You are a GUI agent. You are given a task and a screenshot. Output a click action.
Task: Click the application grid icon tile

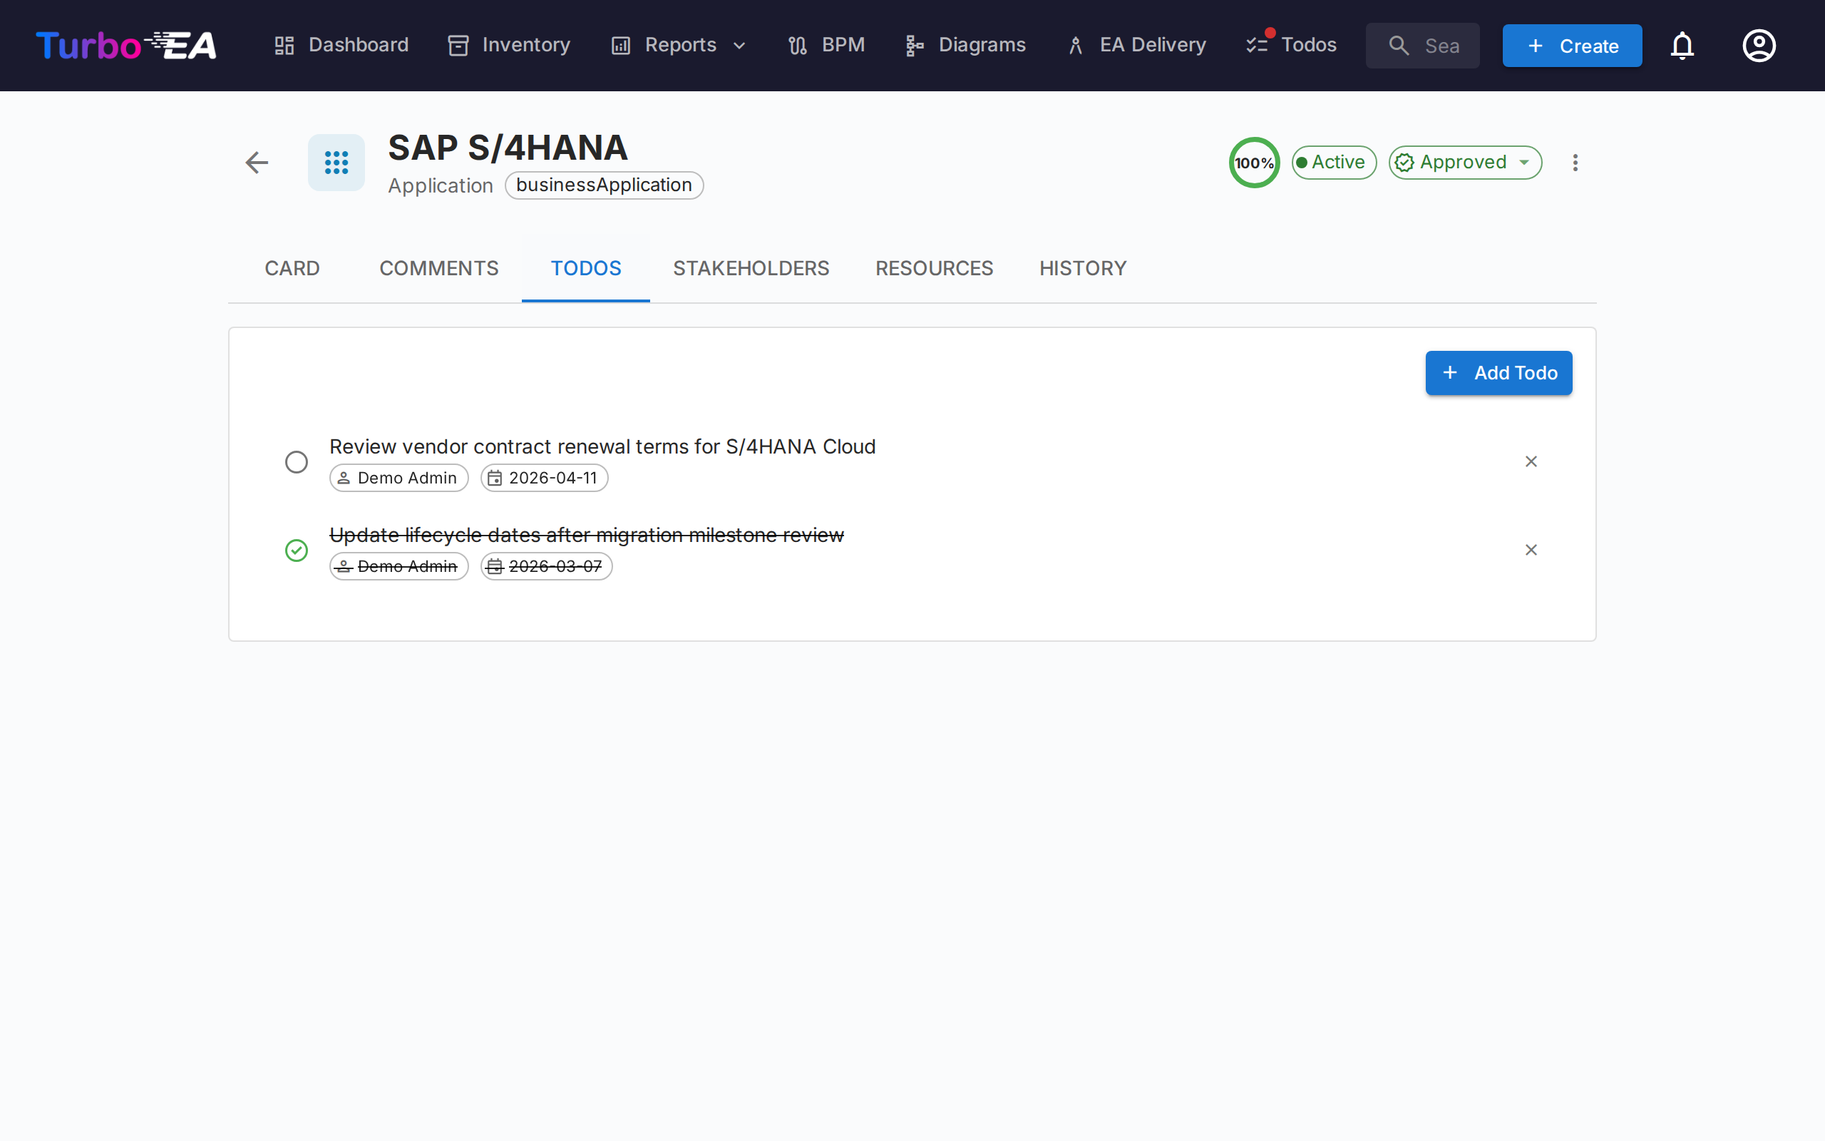(x=336, y=163)
